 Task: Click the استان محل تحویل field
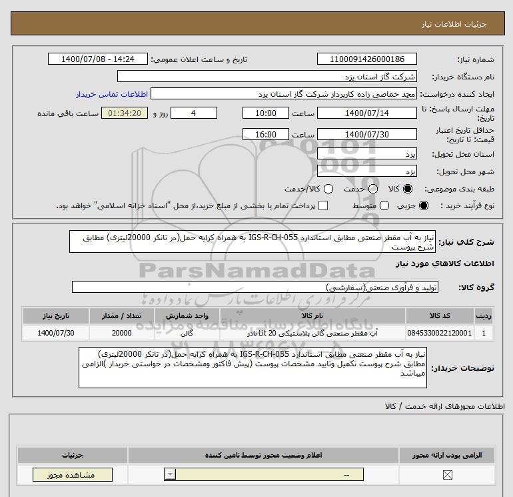pos(366,153)
